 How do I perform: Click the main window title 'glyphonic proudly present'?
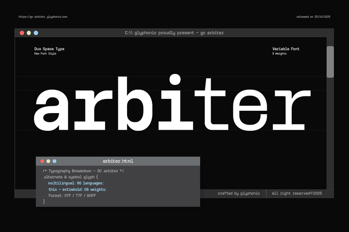coord(174,33)
